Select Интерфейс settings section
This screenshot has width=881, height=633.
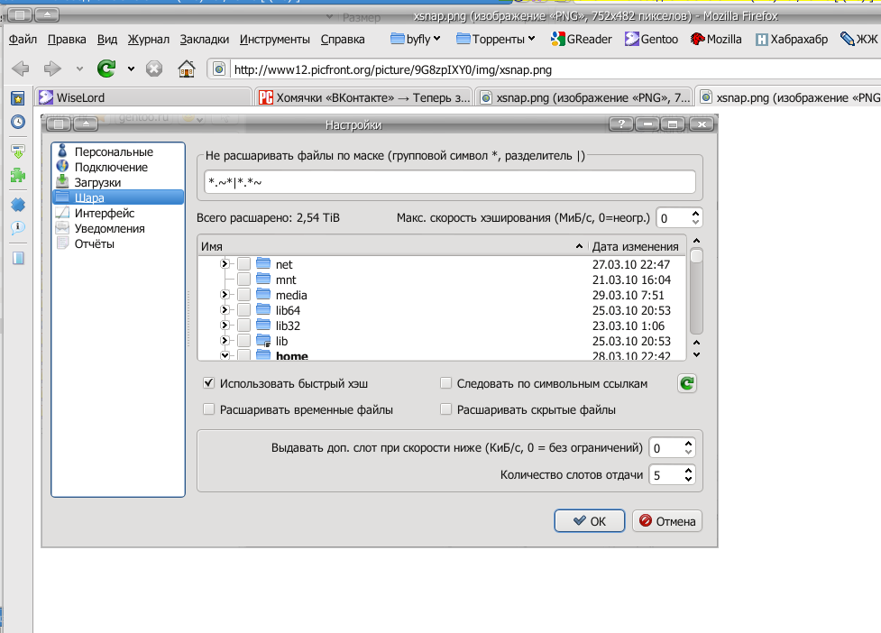click(118, 213)
